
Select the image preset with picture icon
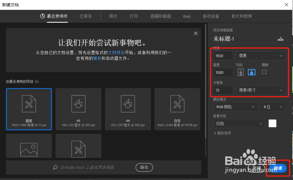(29, 146)
